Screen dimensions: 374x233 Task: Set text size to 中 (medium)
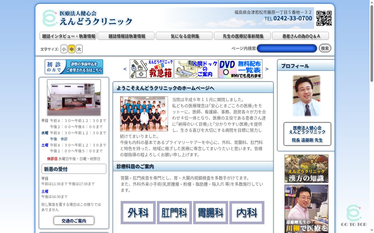[x=72, y=49]
